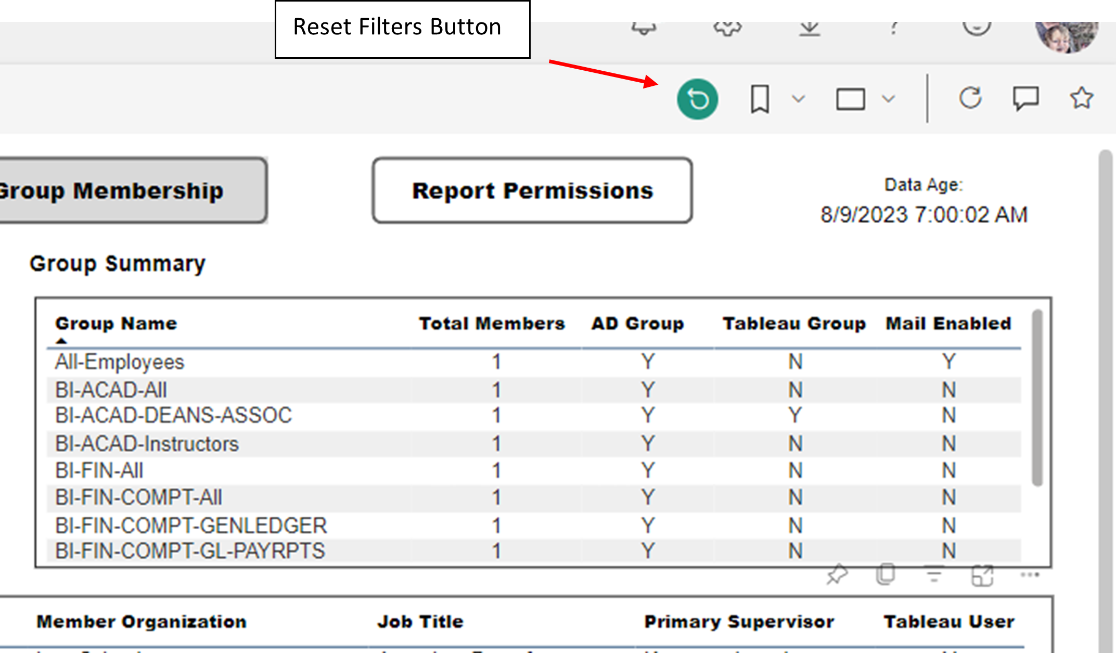This screenshot has width=1116, height=653.
Task: Select the BI-ACAD-DEANS-ASSOC row
Action: 174,415
